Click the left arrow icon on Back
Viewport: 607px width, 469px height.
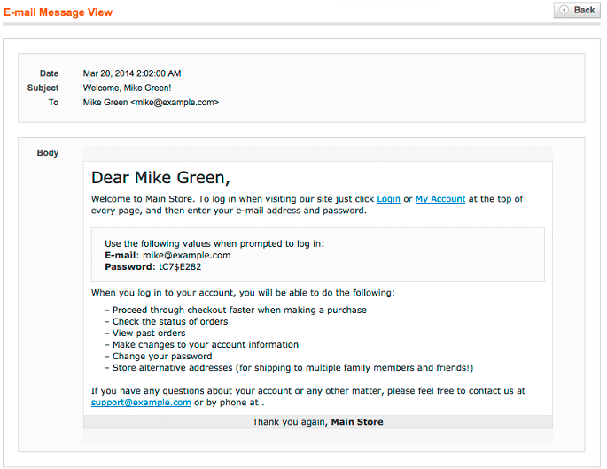point(564,10)
